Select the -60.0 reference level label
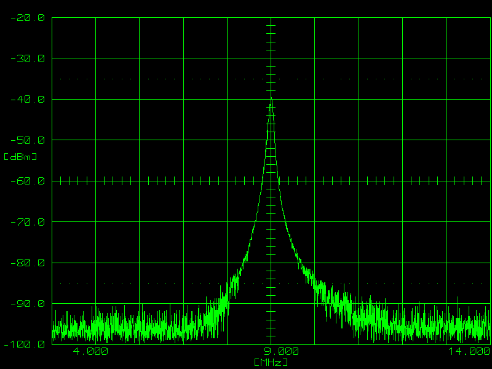This screenshot has width=492, height=369. pos(27,181)
